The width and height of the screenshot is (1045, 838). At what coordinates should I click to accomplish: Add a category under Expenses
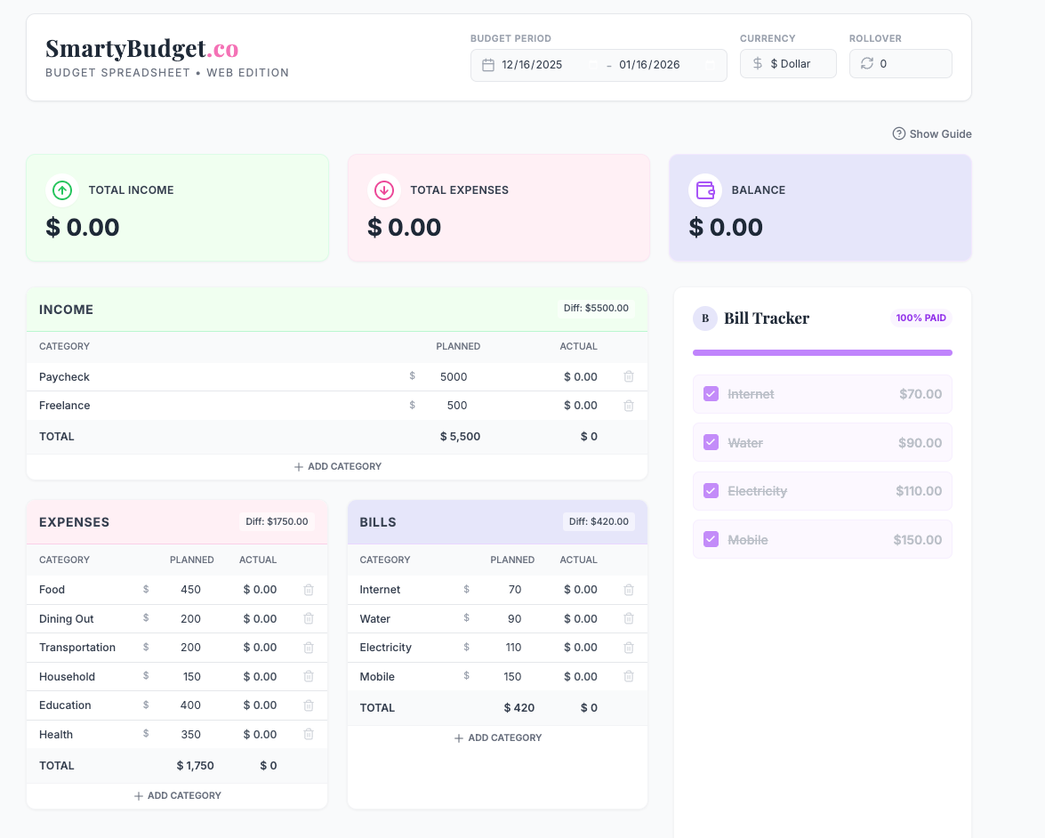177,795
